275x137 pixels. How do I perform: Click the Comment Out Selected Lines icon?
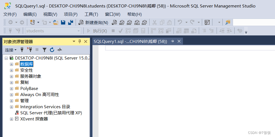pyautogui.click(x=204, y=31)
